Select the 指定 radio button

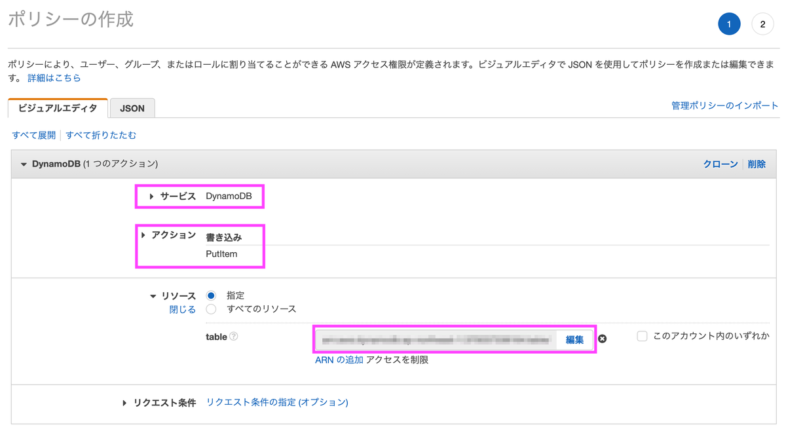[x=211, y=295]
